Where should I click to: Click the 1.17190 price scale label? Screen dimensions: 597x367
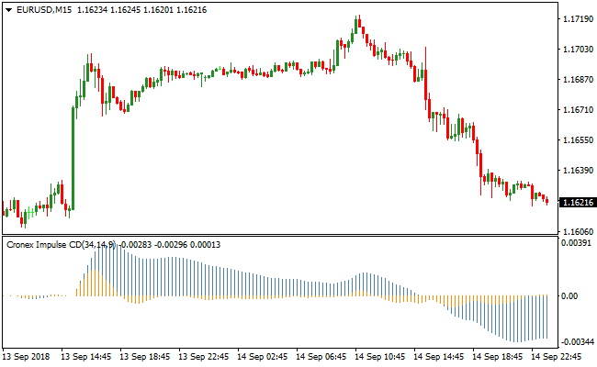578,19
